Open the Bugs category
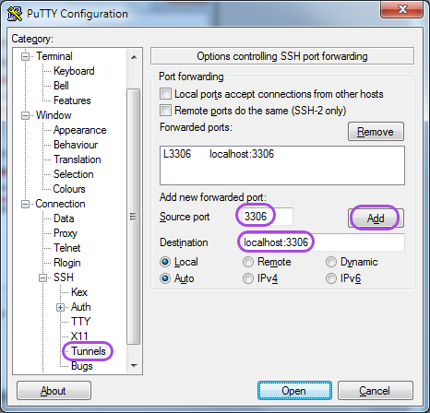Image resolution: width=430 pixels, height=413 pixels. click(x=81, y=366)
